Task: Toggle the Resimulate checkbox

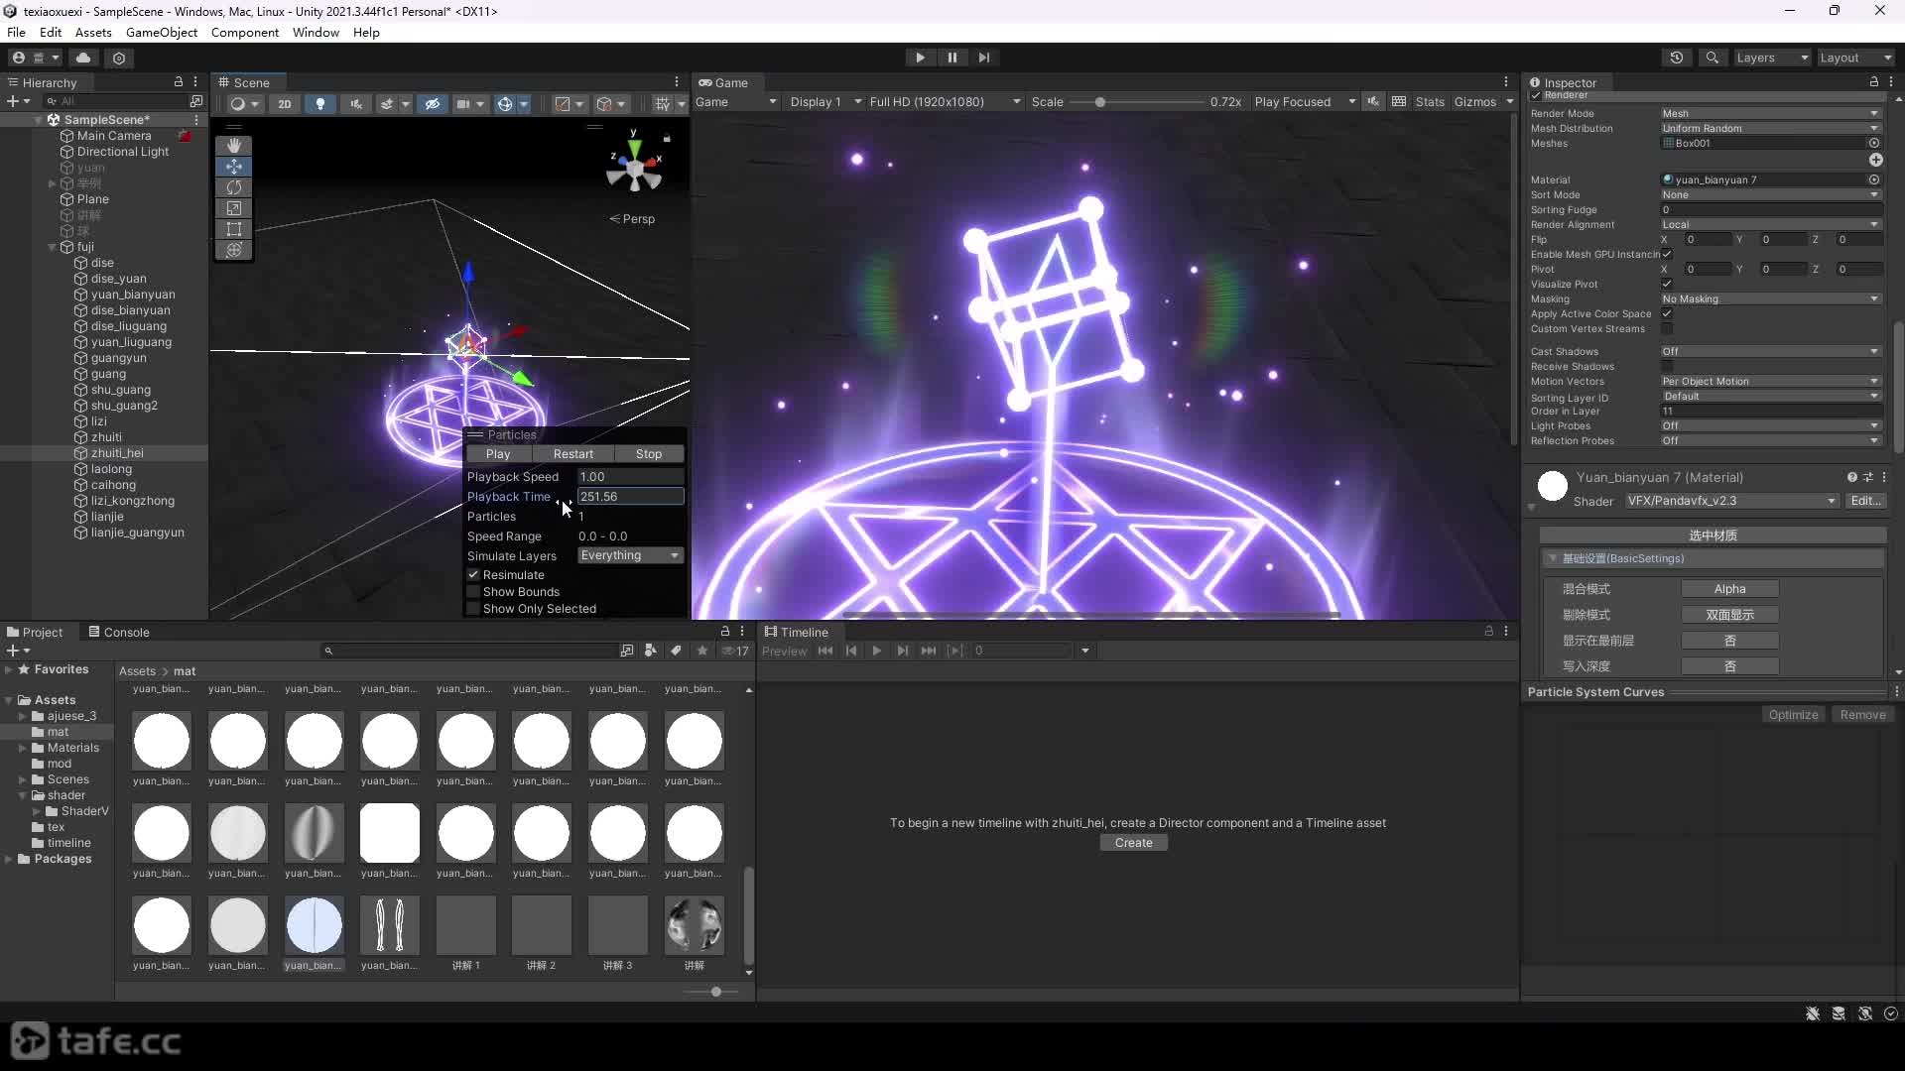Action: (x=473, y=575)
